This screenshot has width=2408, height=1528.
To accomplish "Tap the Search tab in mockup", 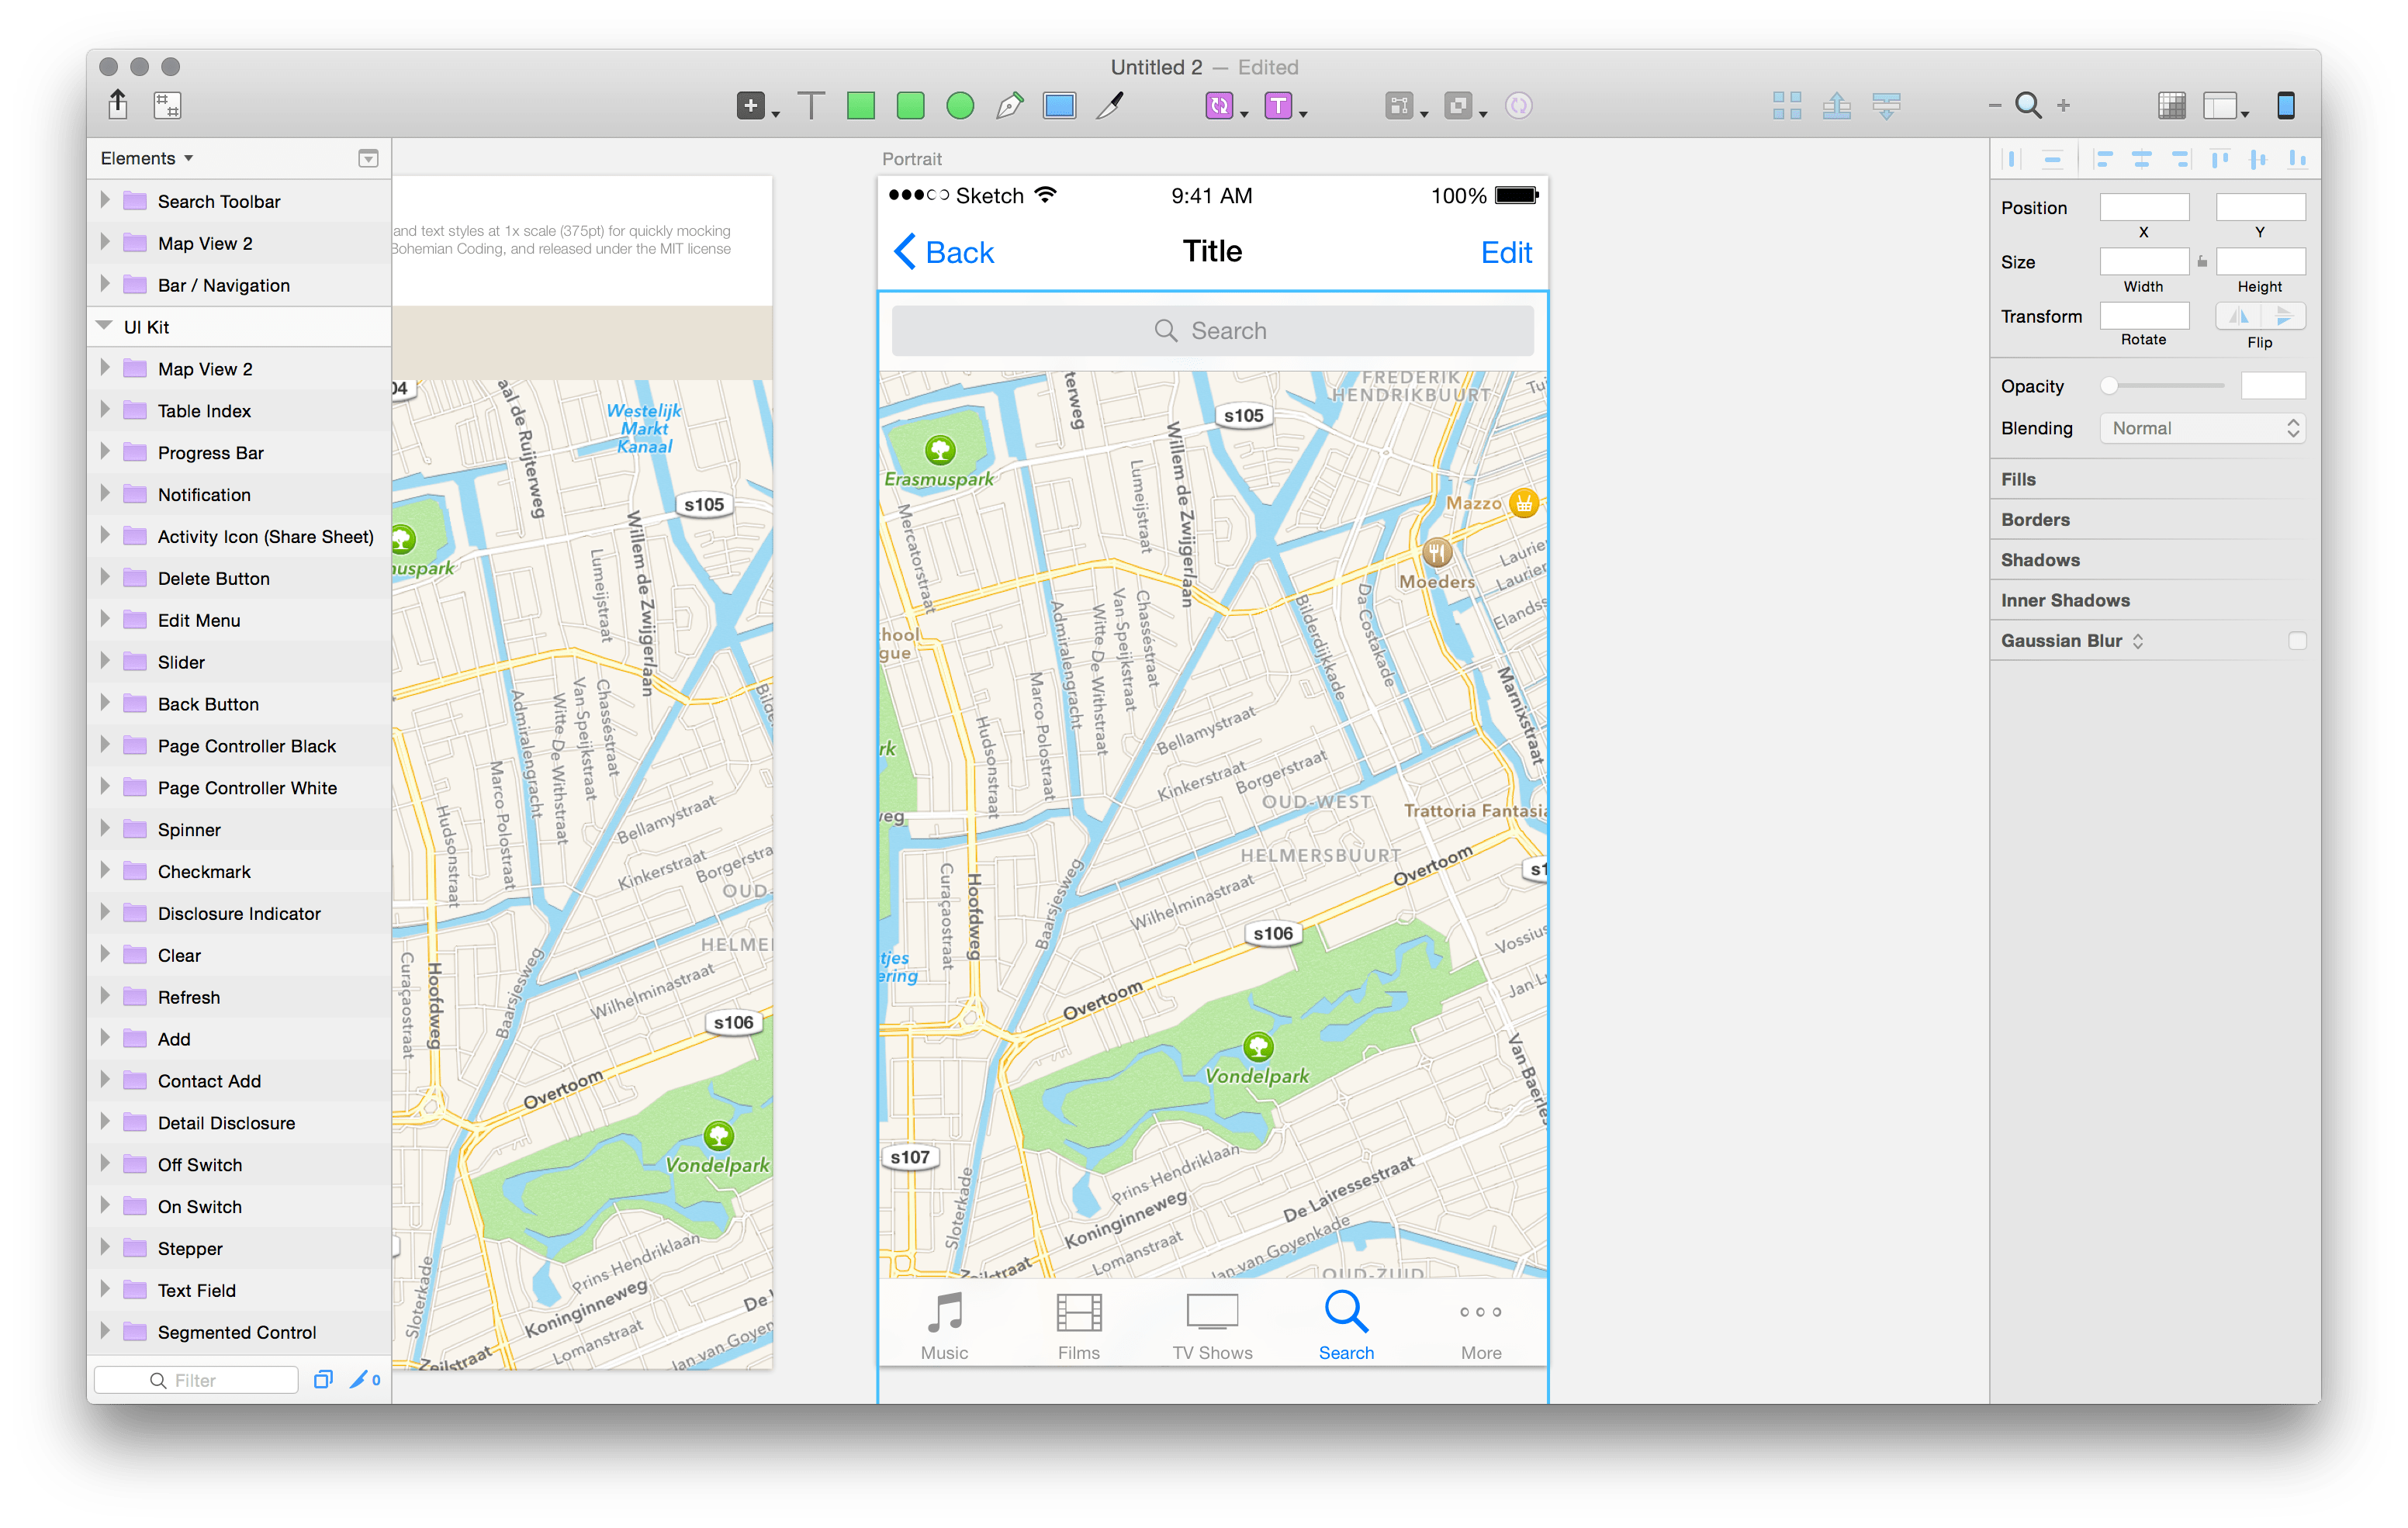I will [1346, 1326].
